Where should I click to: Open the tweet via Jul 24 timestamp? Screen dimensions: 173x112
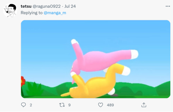[x=70, y=6]
